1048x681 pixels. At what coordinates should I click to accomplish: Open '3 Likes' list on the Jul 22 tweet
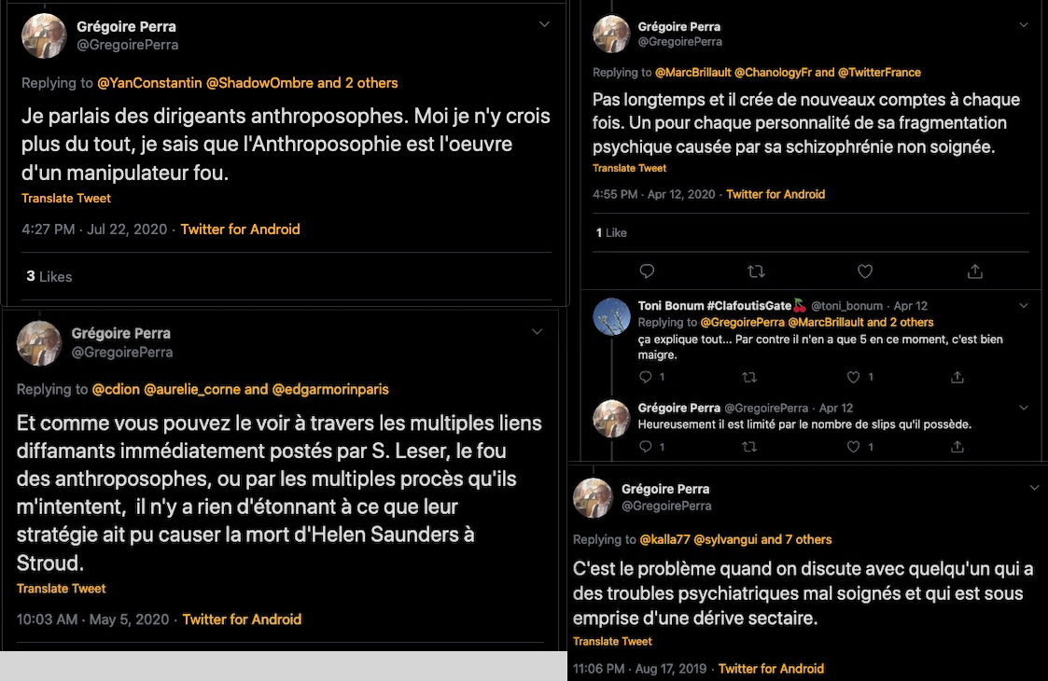pos(49,276)
